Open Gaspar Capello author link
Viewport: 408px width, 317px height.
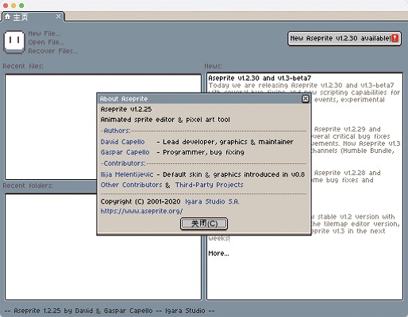tap(125, 152)
